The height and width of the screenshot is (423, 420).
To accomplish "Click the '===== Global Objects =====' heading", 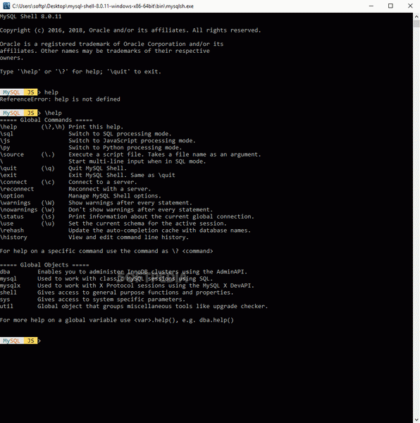I will point(44,265).
